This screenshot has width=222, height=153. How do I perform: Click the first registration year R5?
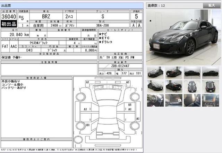click(22, 18)
